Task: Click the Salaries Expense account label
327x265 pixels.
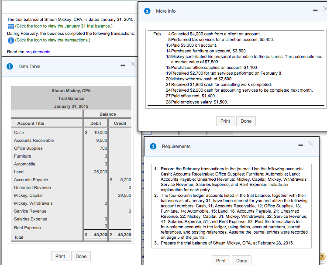Action: [31, 219]
